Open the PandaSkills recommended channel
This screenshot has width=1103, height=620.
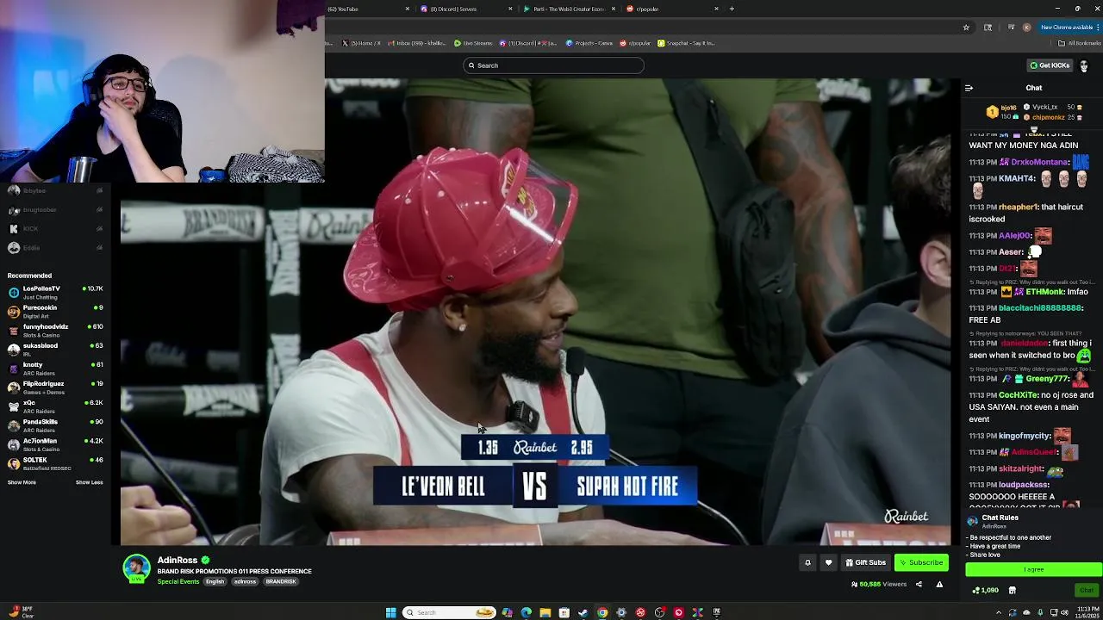(55, 425)
